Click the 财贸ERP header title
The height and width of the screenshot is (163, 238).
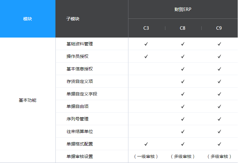[x=183, y=9]
